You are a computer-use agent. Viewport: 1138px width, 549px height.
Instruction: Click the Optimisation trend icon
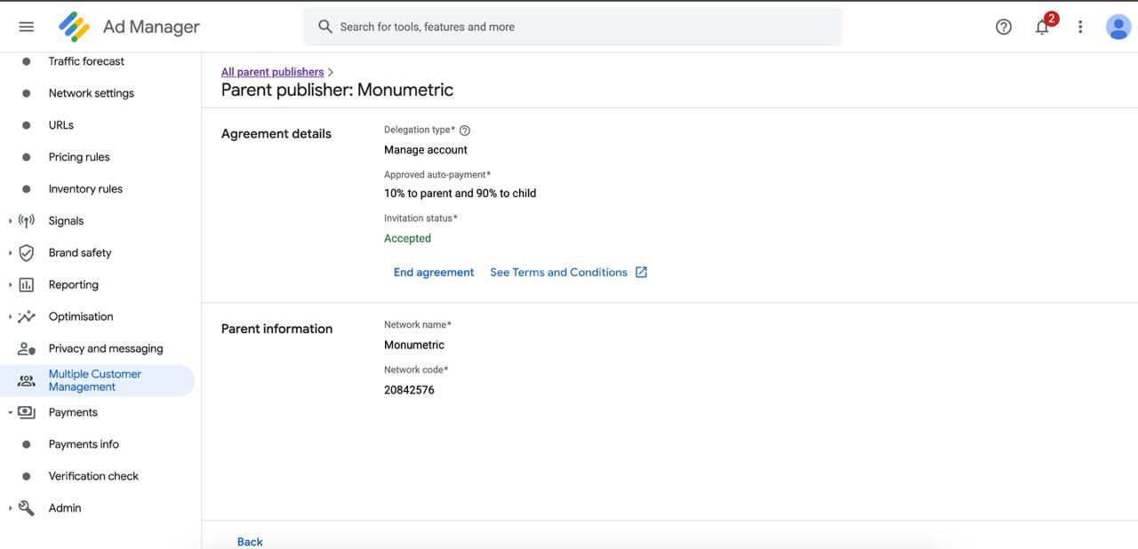point(27,317)
